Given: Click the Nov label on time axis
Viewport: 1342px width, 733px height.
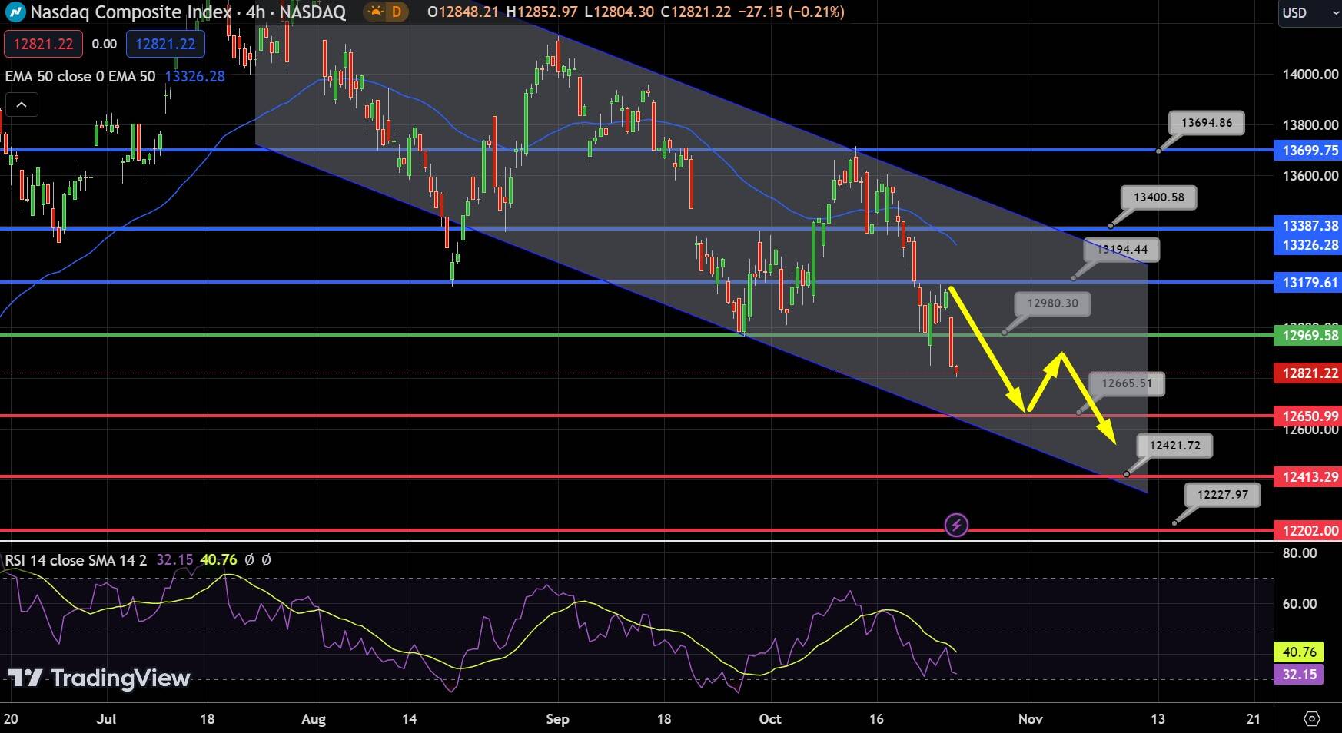Looking at the screenshot, I should 1030,719.
